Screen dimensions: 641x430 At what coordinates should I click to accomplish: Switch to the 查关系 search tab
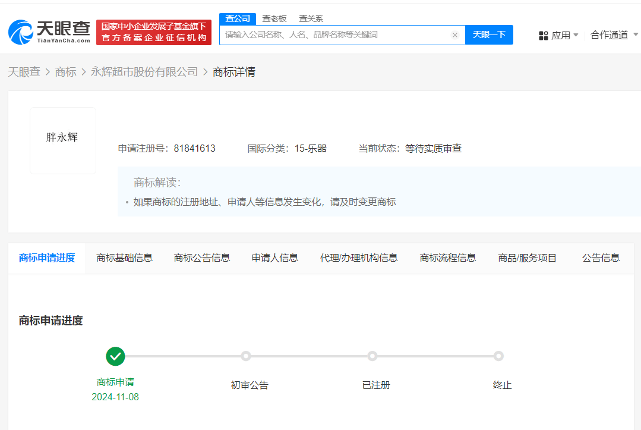click(311, 18)
